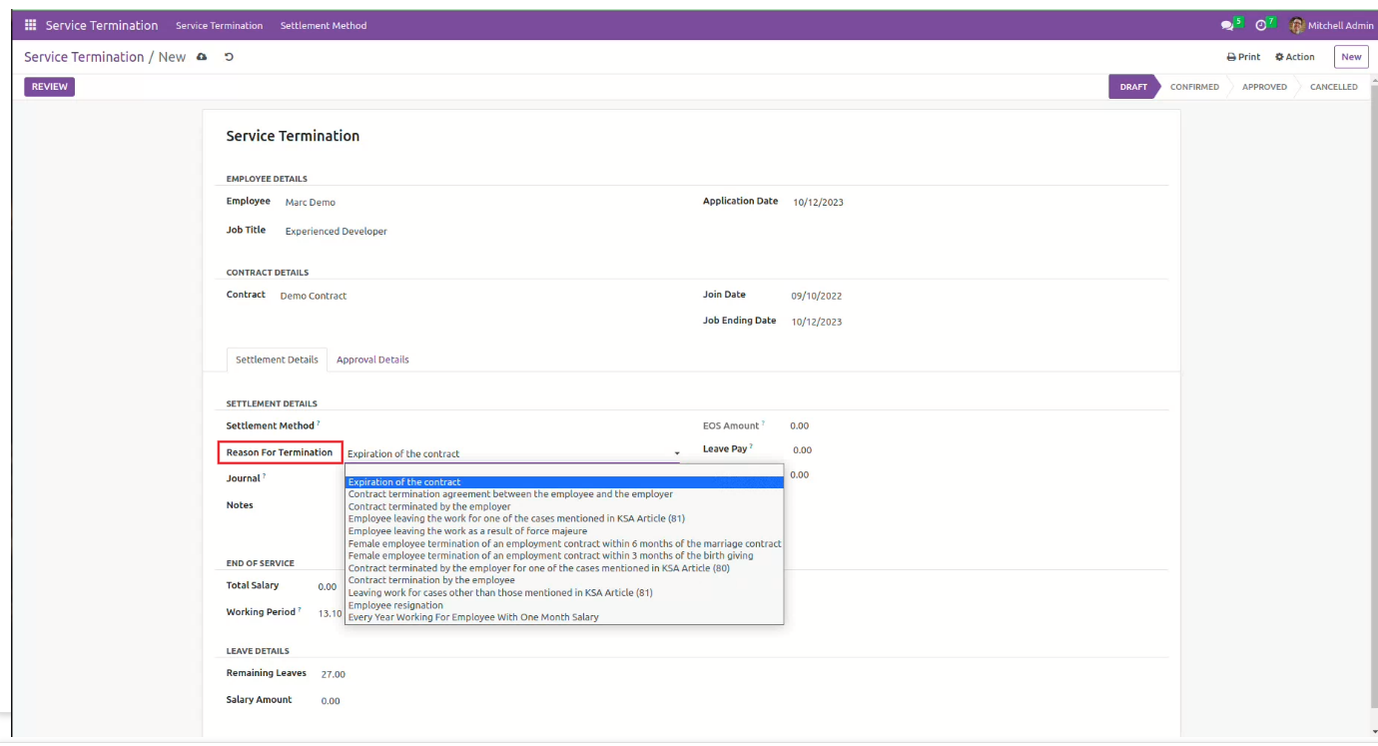Open the Service Termination app title
The image size is (1378, 746).
point(102,25)
